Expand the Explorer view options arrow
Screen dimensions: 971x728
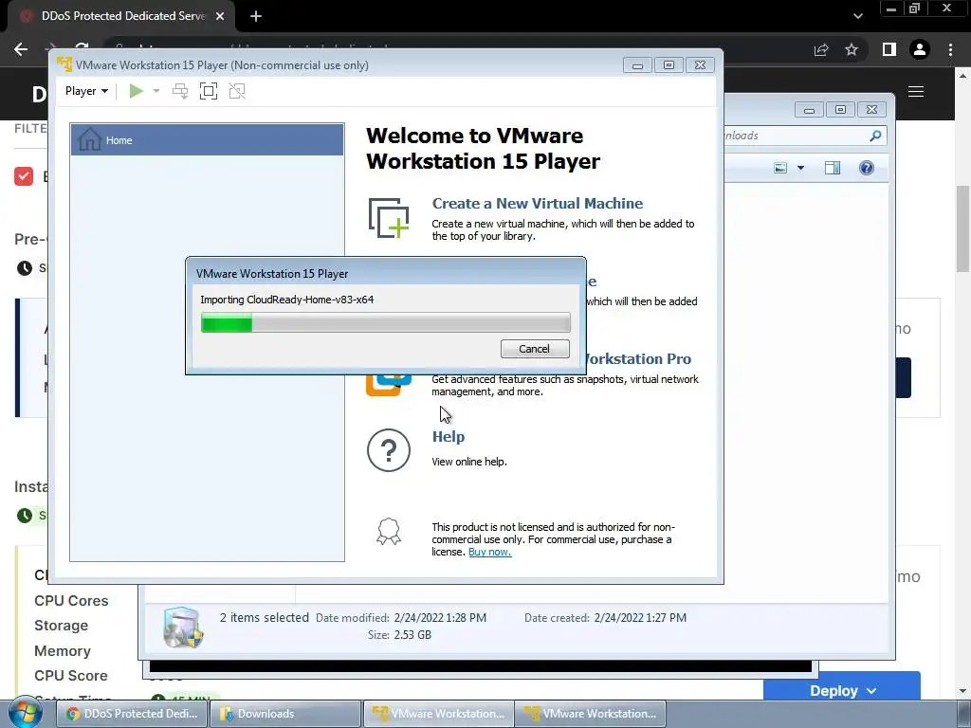(800, 168)
